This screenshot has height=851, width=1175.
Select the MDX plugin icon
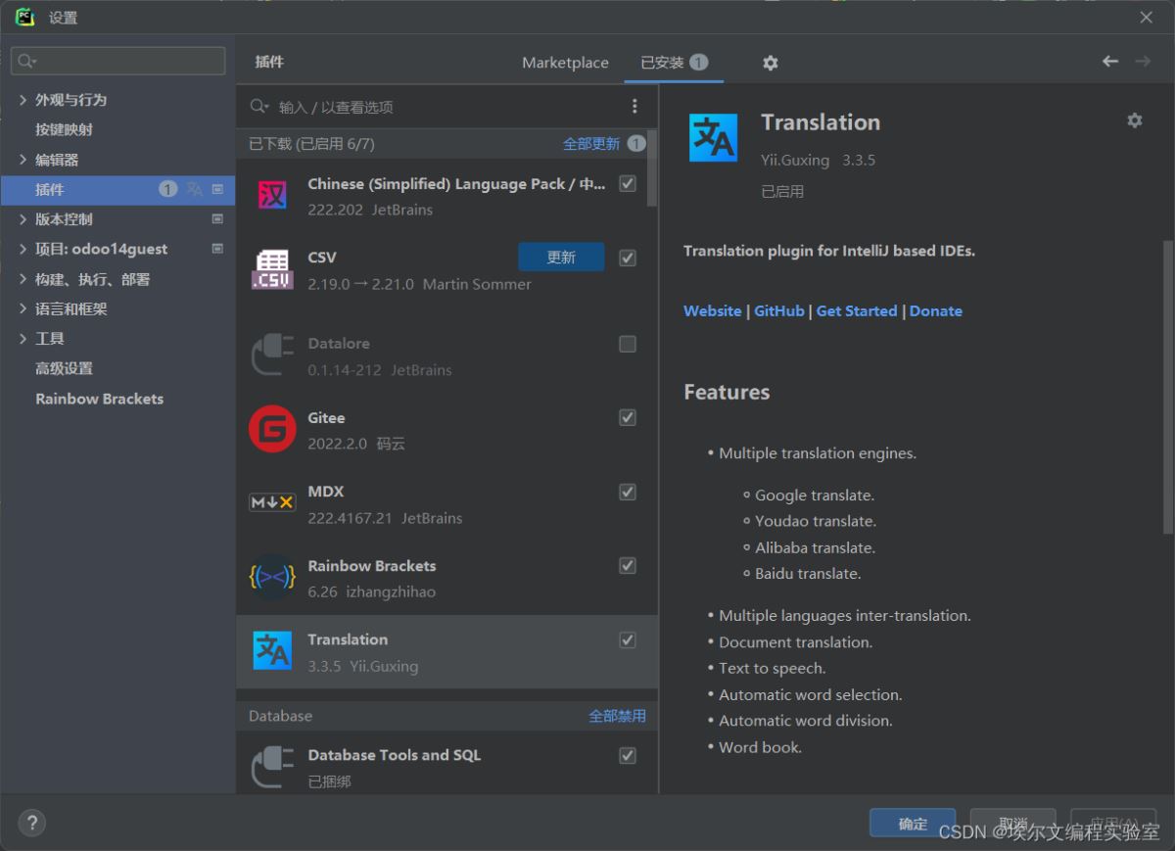click(x=272, y=503)
